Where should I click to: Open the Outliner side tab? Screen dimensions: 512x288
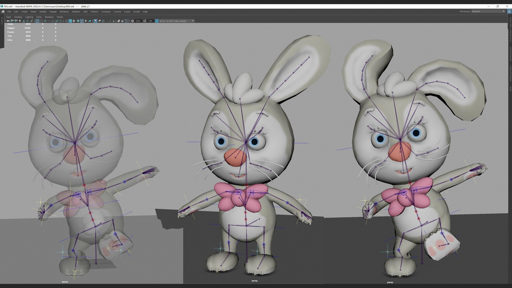2,21
